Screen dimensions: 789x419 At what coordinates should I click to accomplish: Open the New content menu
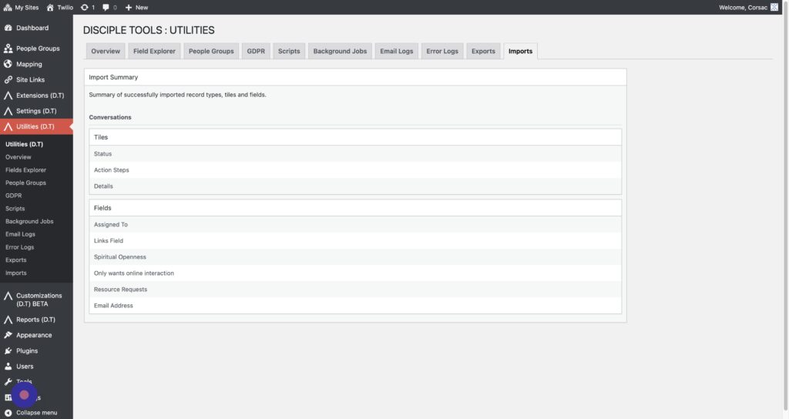pyautogui.click(x=136, y=7)
